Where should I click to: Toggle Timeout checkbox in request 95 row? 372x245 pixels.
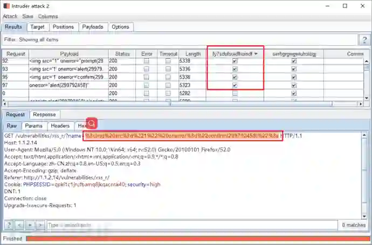(168, 77)
